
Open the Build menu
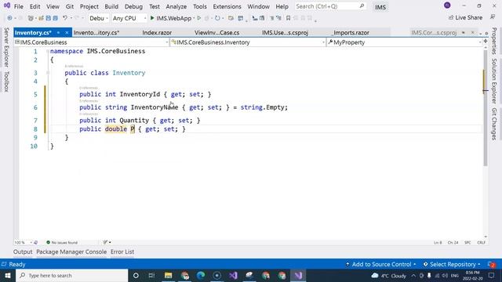(x=111, y=6)
